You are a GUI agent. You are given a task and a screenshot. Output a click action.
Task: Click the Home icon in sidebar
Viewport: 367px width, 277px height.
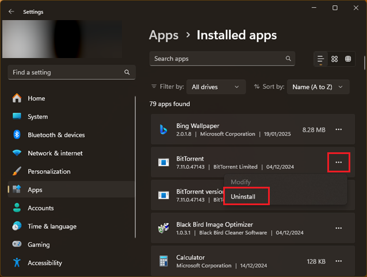[x=17, y=98]
